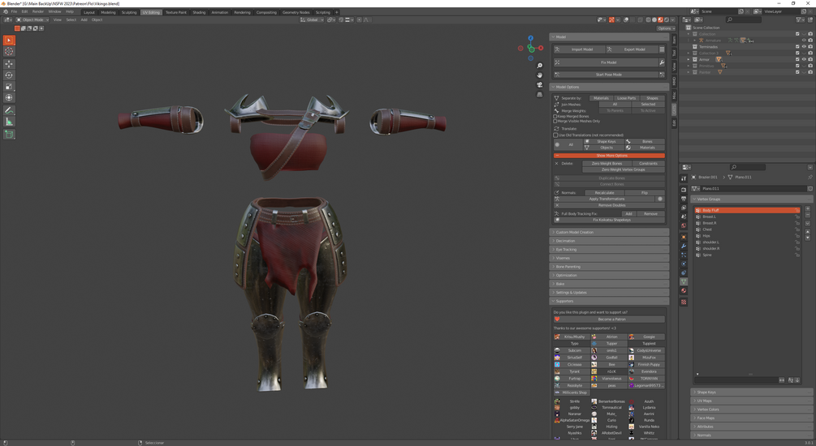Hide the Armor collection via eye icon
The height and width of the screenshot is (446, 816).
804,59
